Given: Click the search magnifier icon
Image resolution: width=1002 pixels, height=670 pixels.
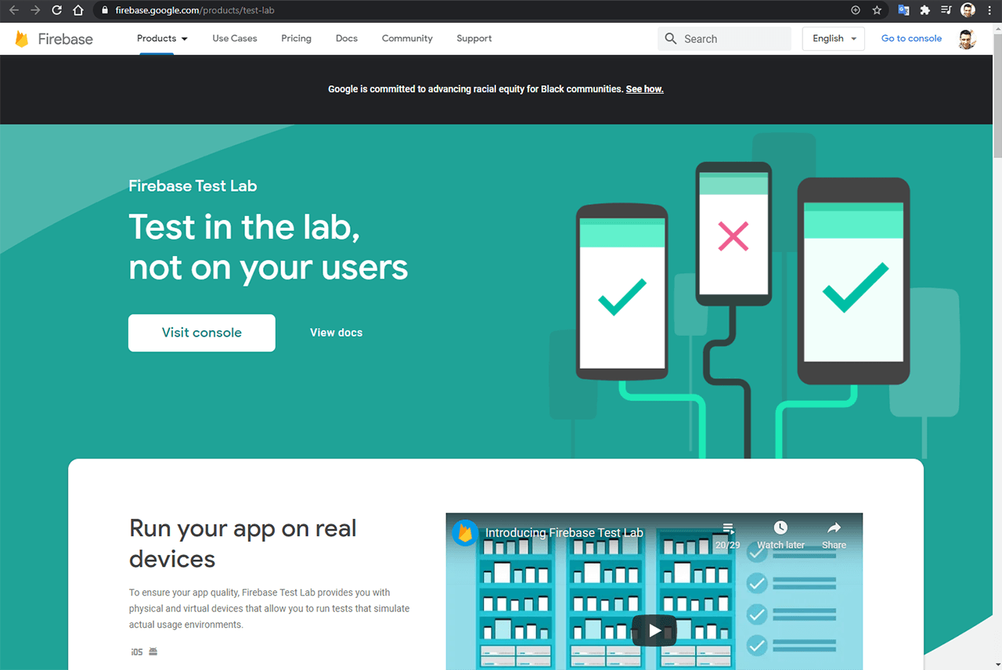Looking at the screenshot, I should (671, 38).
